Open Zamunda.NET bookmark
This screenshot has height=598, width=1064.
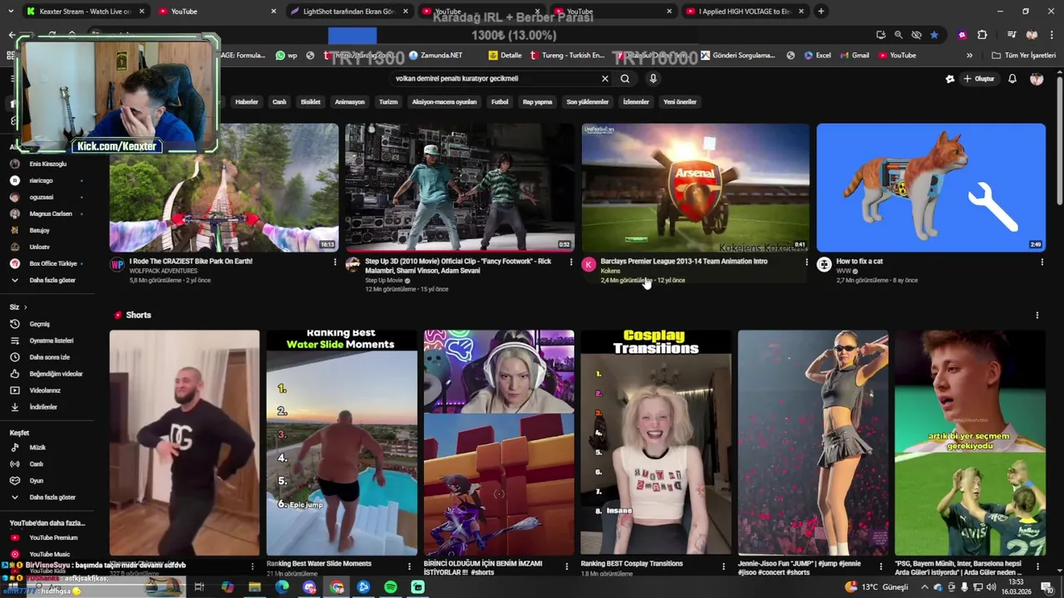click(x=436, y=56)
